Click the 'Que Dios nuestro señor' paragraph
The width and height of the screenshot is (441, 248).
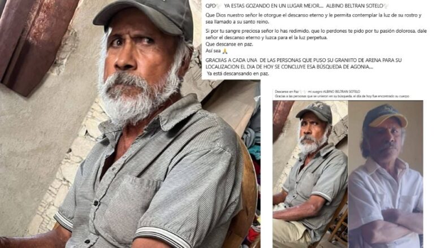click(313, 18)
